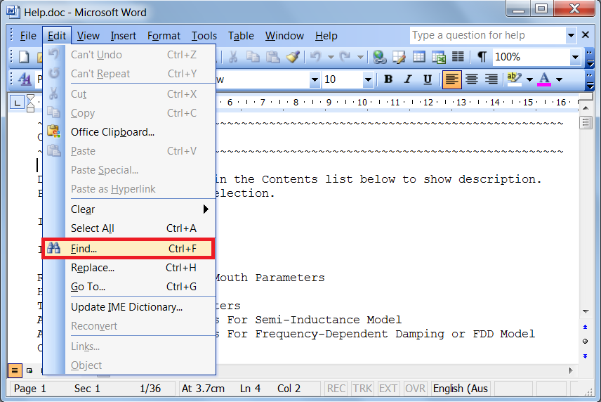Open the Zoom 100% dropdown
Viewport: 601px width, 402px height.
point(575,57)
